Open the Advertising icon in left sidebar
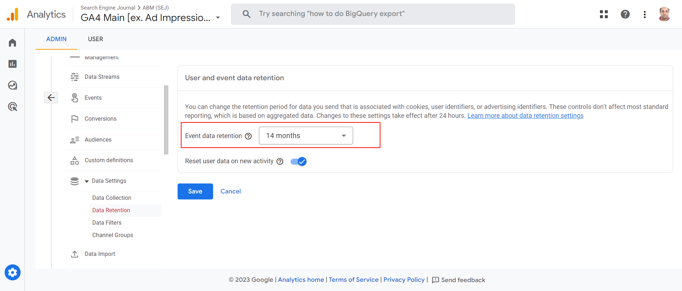This screenshot has width=682, height=291. click(12, 106)
